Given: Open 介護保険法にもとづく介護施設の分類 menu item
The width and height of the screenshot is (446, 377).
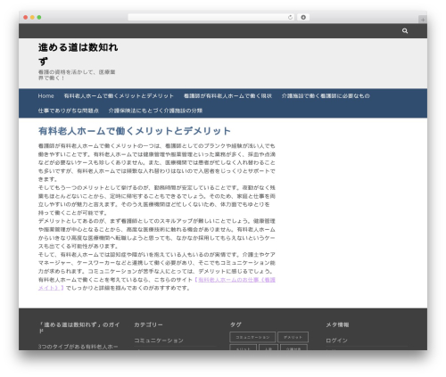Looking at the screenshot, I should [155, 111].
